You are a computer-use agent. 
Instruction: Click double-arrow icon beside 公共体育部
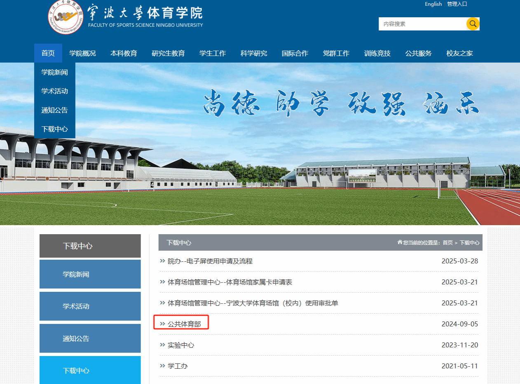(x=162, y=324)
